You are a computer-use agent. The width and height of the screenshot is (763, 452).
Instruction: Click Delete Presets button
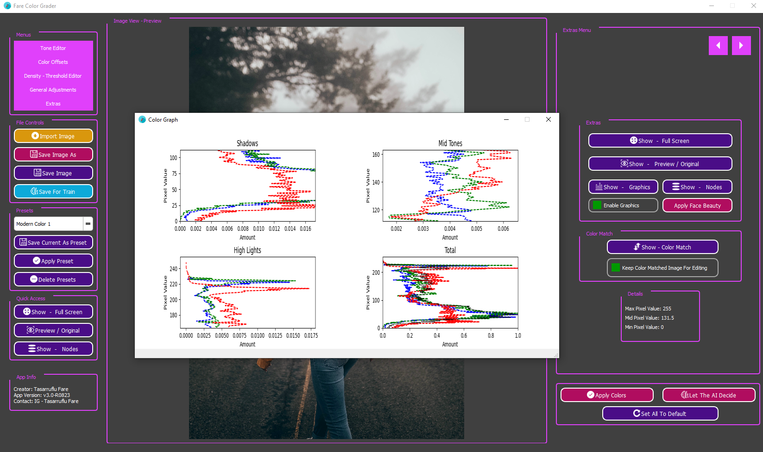pos(53,279)
